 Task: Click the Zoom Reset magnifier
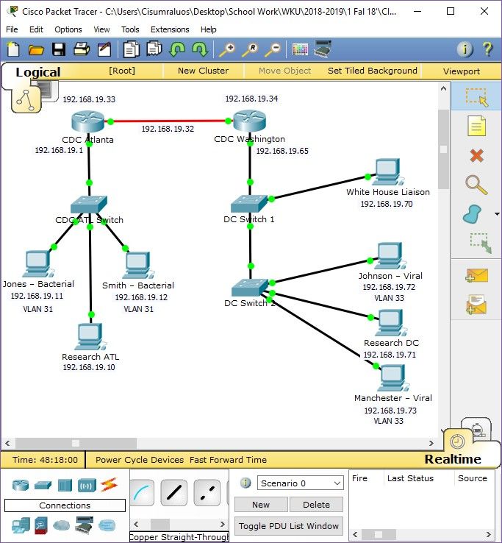tap(250, 49)
